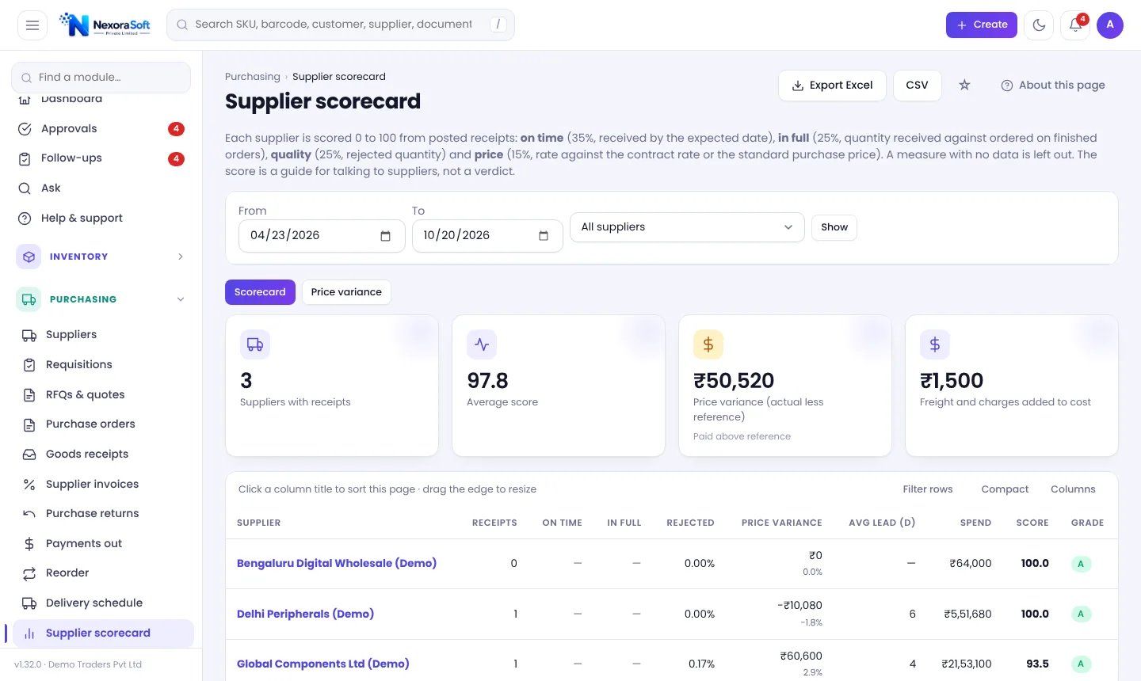Toggle Compact table view
The width and height of the screenshot is (1141, 681).
(x=1005, y=489)
